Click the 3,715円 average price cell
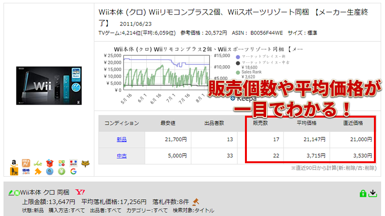Image resolution: width=385 pixels, height=216 pixels. [307, 156]
